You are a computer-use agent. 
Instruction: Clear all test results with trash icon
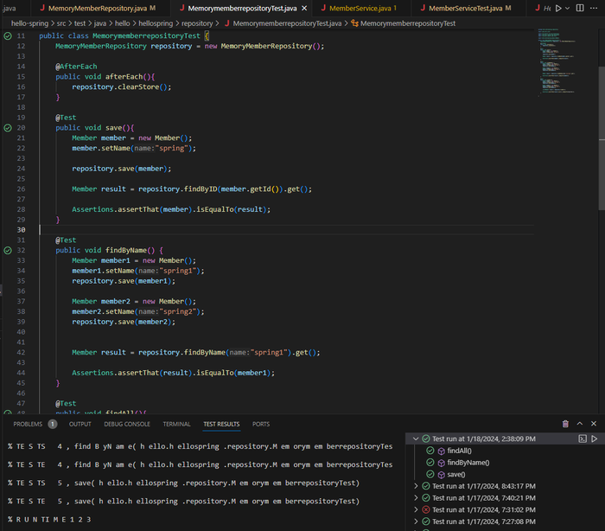[565, 424]
